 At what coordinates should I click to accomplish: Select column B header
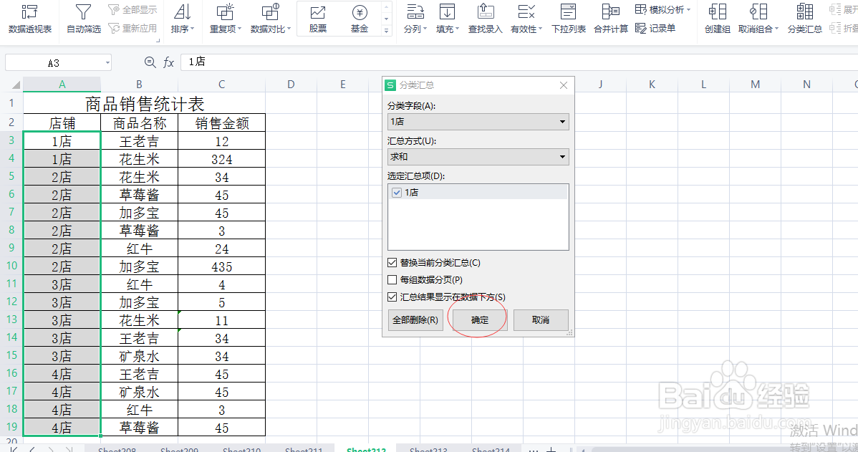click(139, 85)
